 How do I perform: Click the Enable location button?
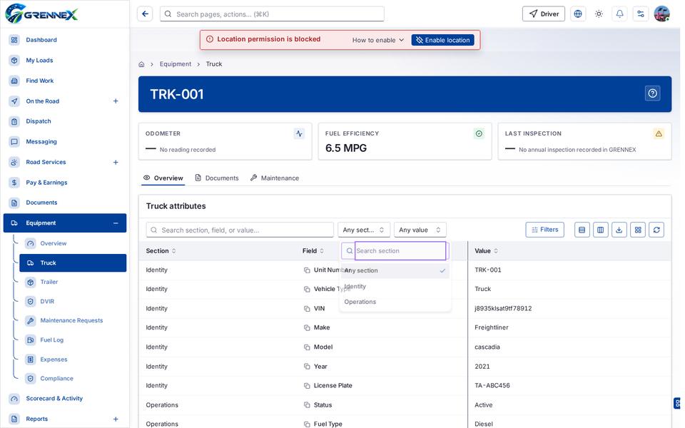coord(442,40)
